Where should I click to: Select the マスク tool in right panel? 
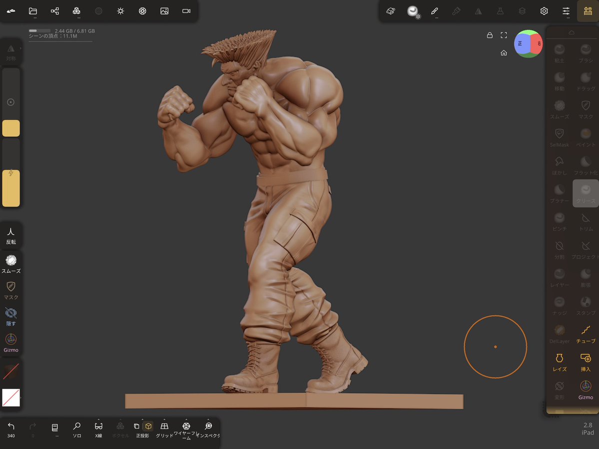(x=586, y=109)
